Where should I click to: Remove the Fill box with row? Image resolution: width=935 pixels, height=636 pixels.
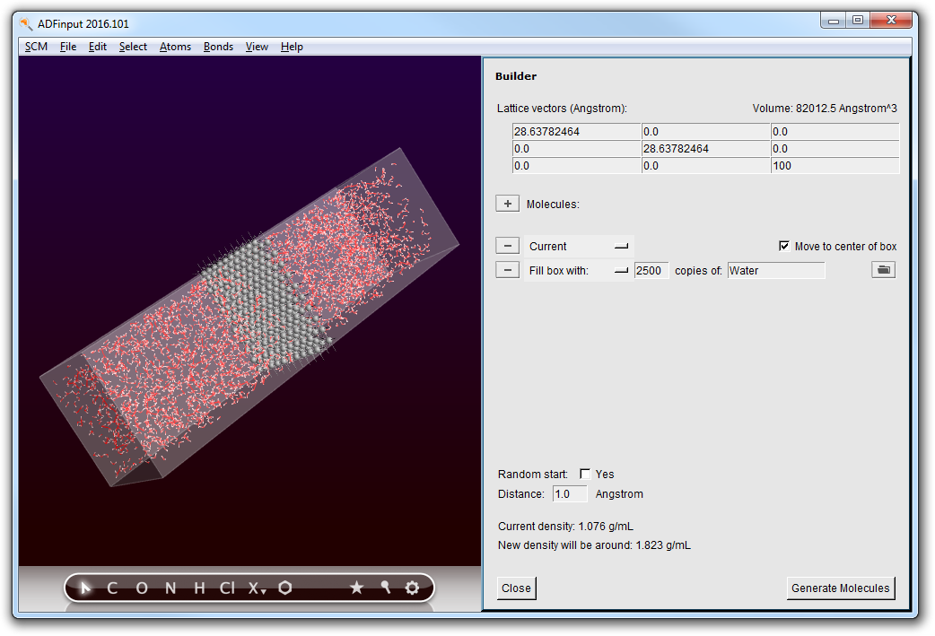pos(508,270)
